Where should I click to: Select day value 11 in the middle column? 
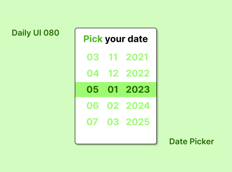coord(113,57)
